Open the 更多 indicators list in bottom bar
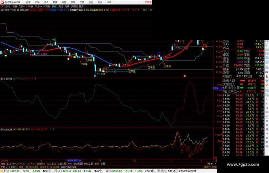This screenshot has height=173, width=269. 97,164
